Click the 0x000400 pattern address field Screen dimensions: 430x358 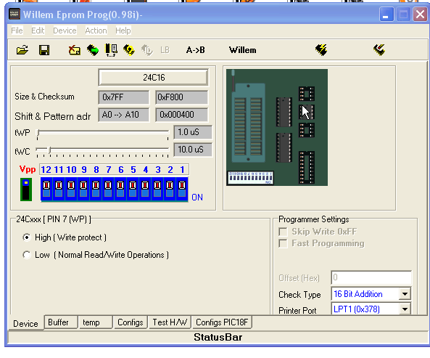181,115
